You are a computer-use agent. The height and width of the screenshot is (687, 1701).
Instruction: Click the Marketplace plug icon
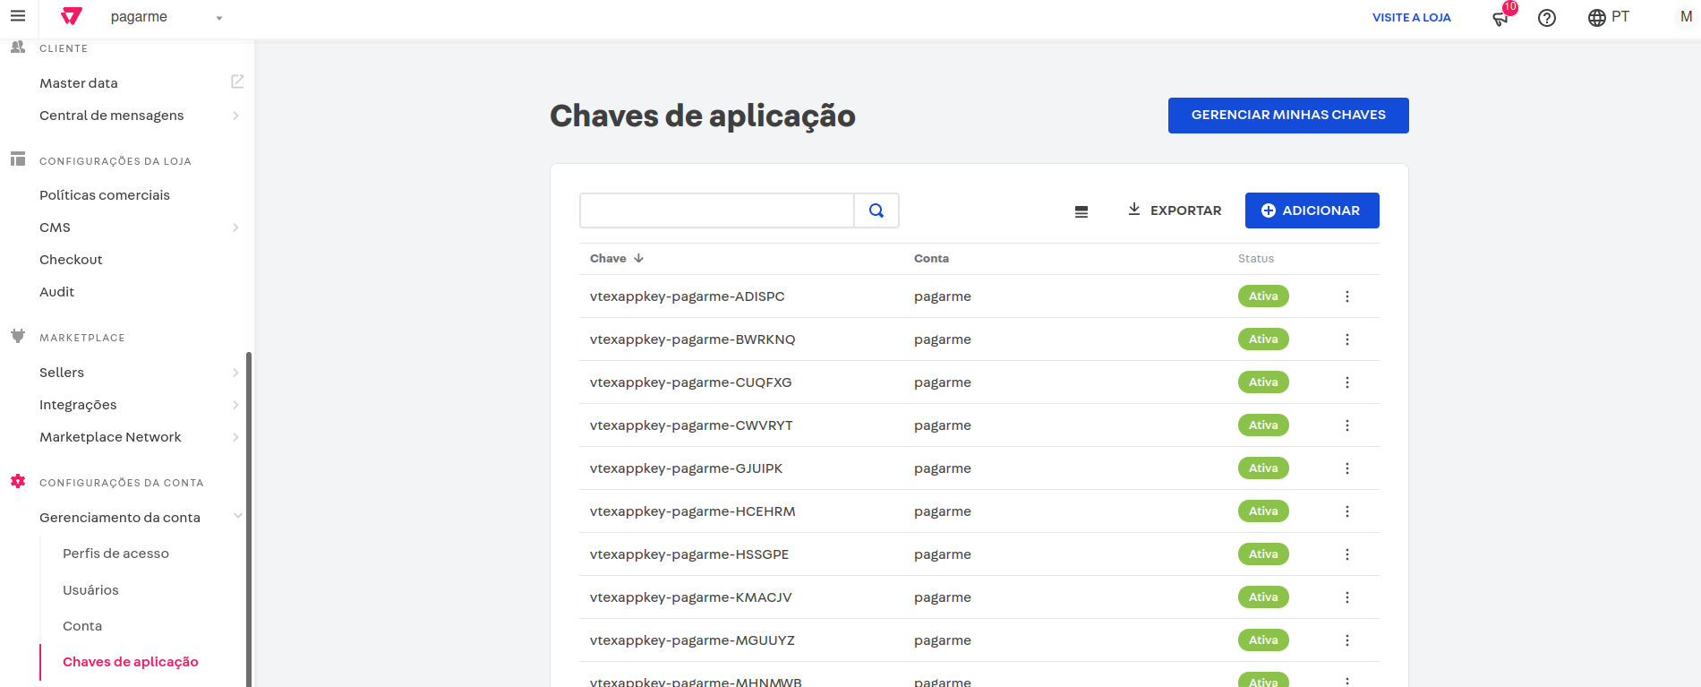coord(18,336)
